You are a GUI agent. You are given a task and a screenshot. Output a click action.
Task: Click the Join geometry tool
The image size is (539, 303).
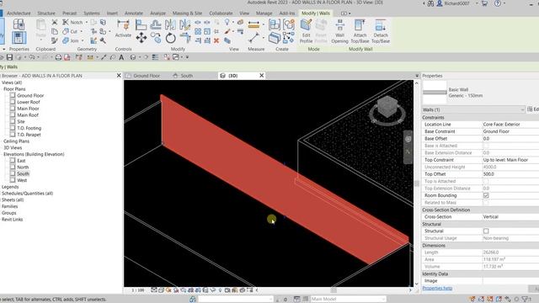click(71, 40)
